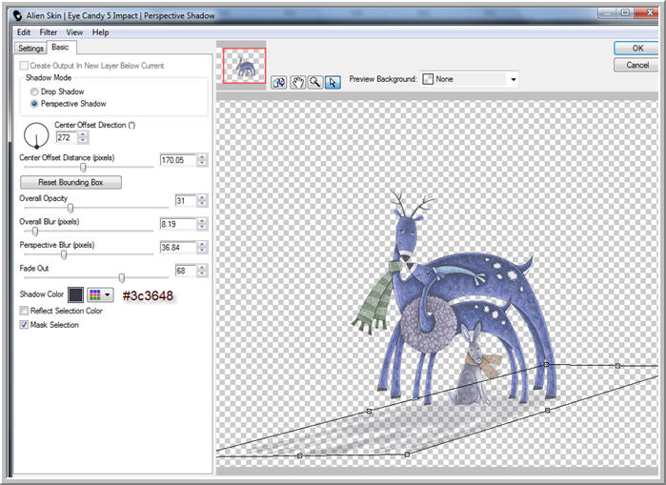Open the Preview Background dropdown

[x=470, y=79]
